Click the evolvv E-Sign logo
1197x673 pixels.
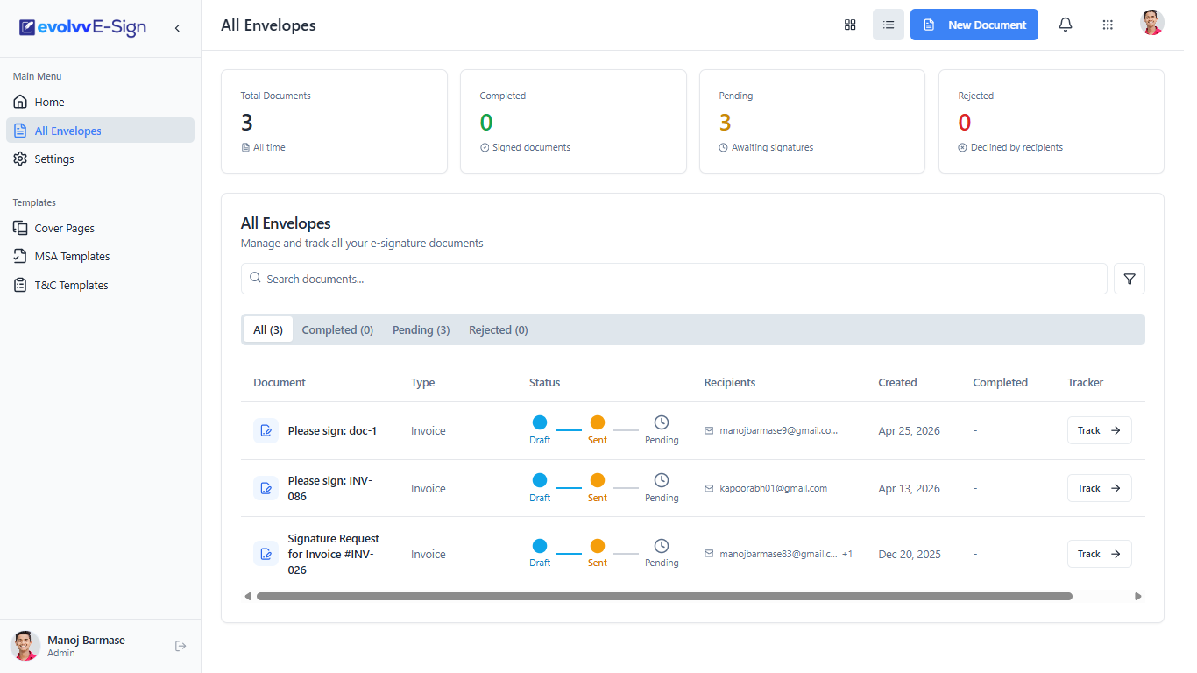click(x=82, y=28)
